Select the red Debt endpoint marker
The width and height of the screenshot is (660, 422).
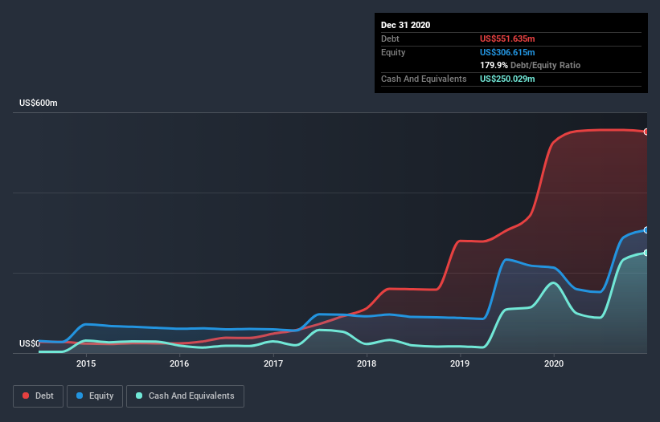(646, 132)
